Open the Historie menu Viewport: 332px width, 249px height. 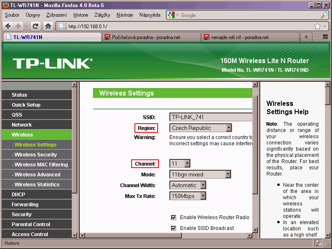[x=81, y=15]
